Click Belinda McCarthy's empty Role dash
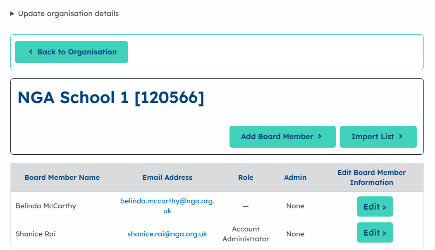 click(x=246, y=206)
